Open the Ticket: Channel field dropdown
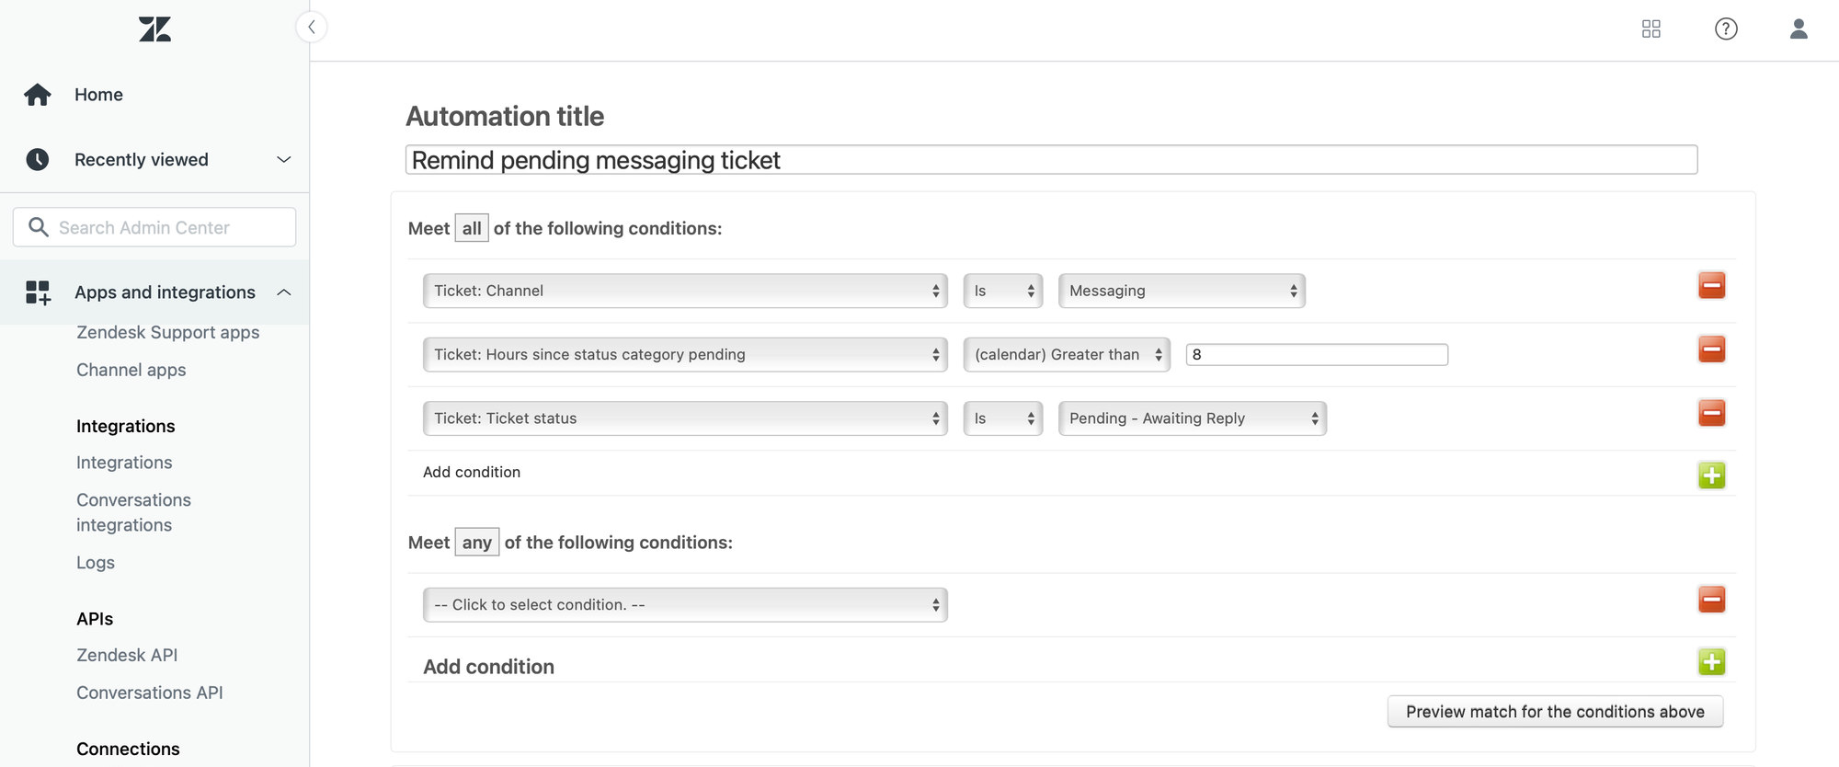Image resolution: width=1839 pixels, height=767 pixels. (685, 291)
